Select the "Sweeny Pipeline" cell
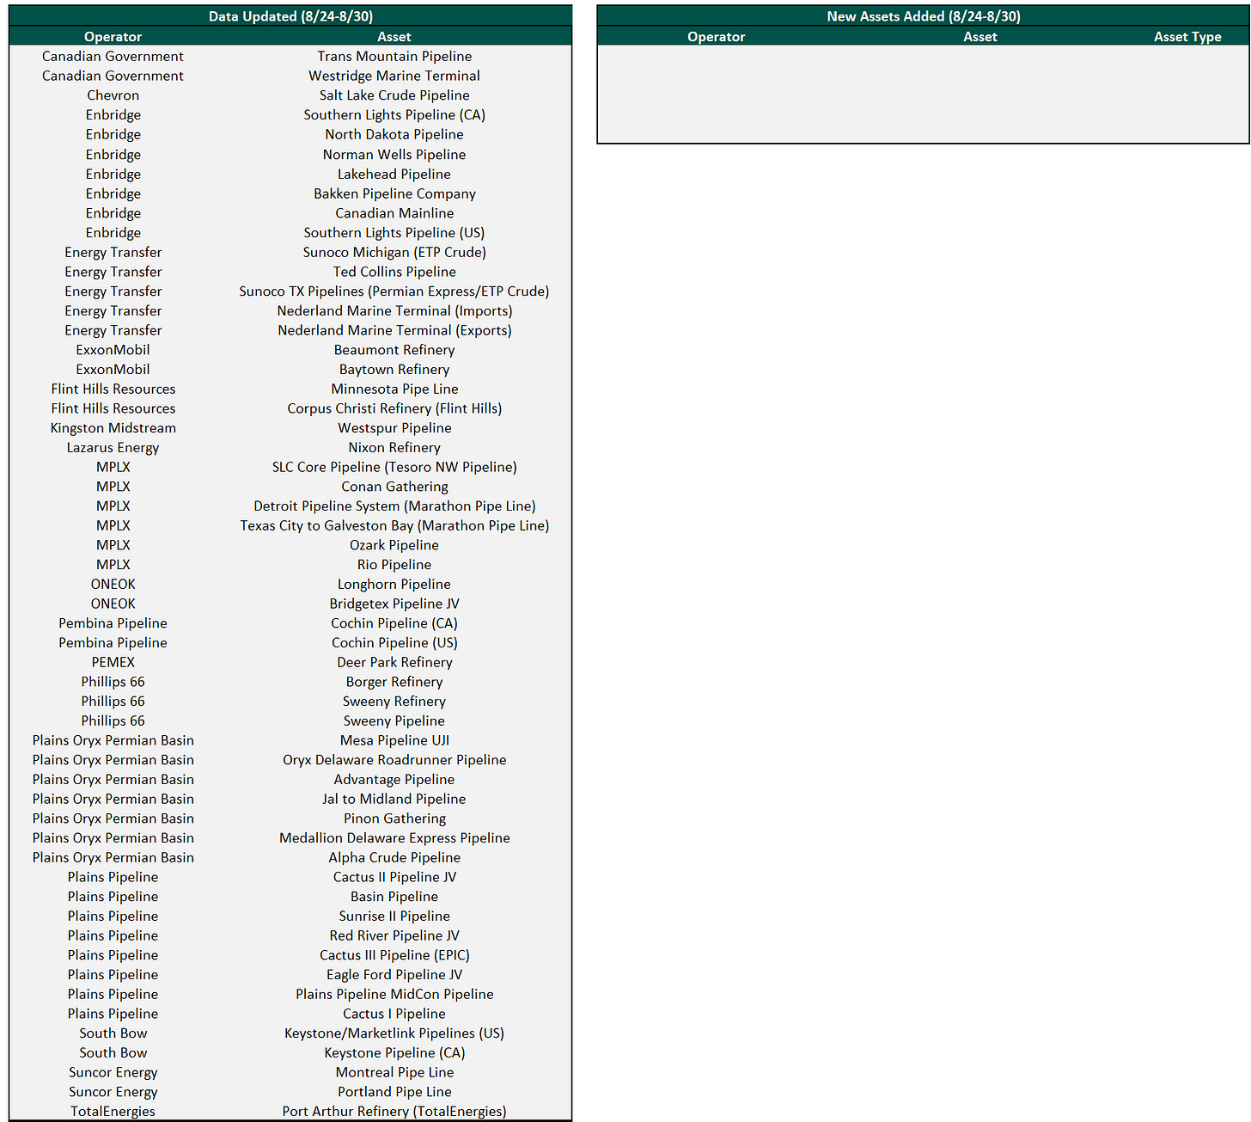 pyautogui.click(x=394, y=721)
